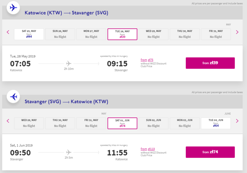247x173 pixels.
Task: Click the plane icon on Katowice–Stavanger route line
Action: coord(69,63)
